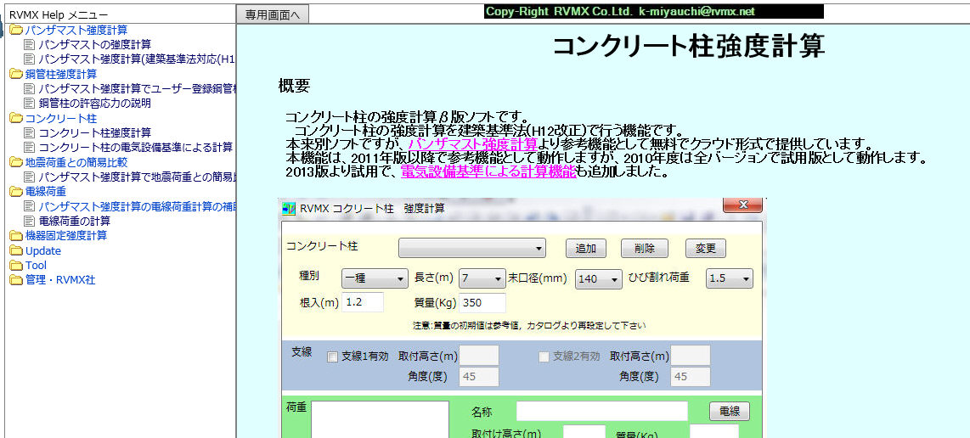This screenshot has width=970, height=438.
Task: Click the パンザマスト強度計算 folder icon
Action: 16,31
